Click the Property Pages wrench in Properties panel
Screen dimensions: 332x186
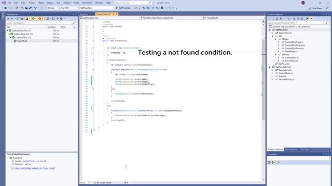(278, 162)
